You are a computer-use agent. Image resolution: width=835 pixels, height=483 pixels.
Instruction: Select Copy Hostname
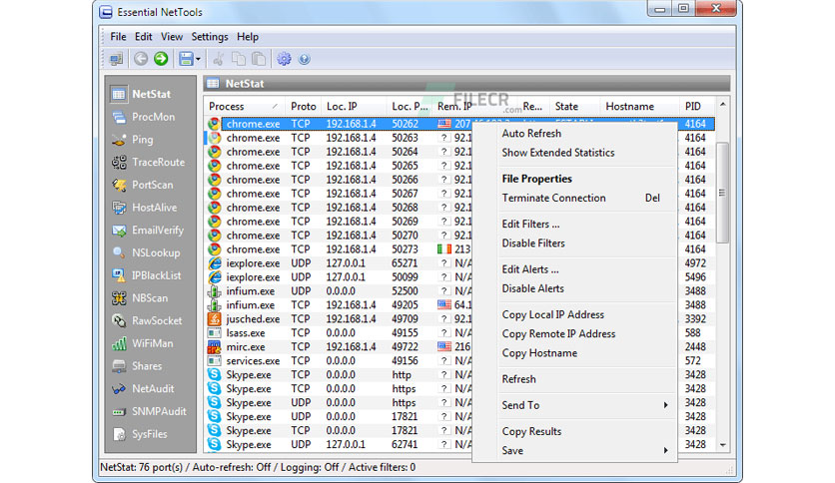coord(539,352)
